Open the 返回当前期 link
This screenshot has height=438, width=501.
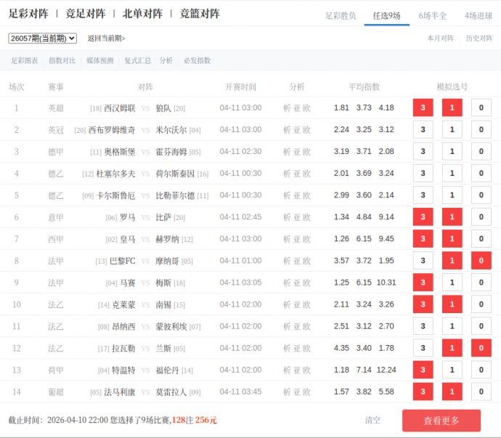pyautogui.click(x=106, y=38)
